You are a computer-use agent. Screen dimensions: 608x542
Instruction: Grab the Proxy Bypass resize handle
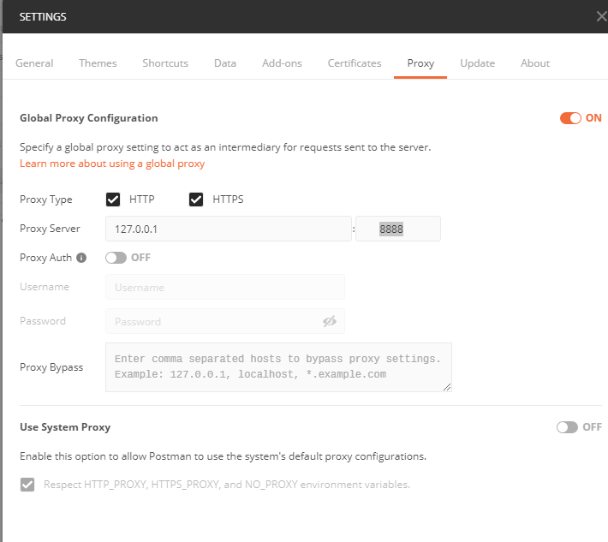pos(447,387)
